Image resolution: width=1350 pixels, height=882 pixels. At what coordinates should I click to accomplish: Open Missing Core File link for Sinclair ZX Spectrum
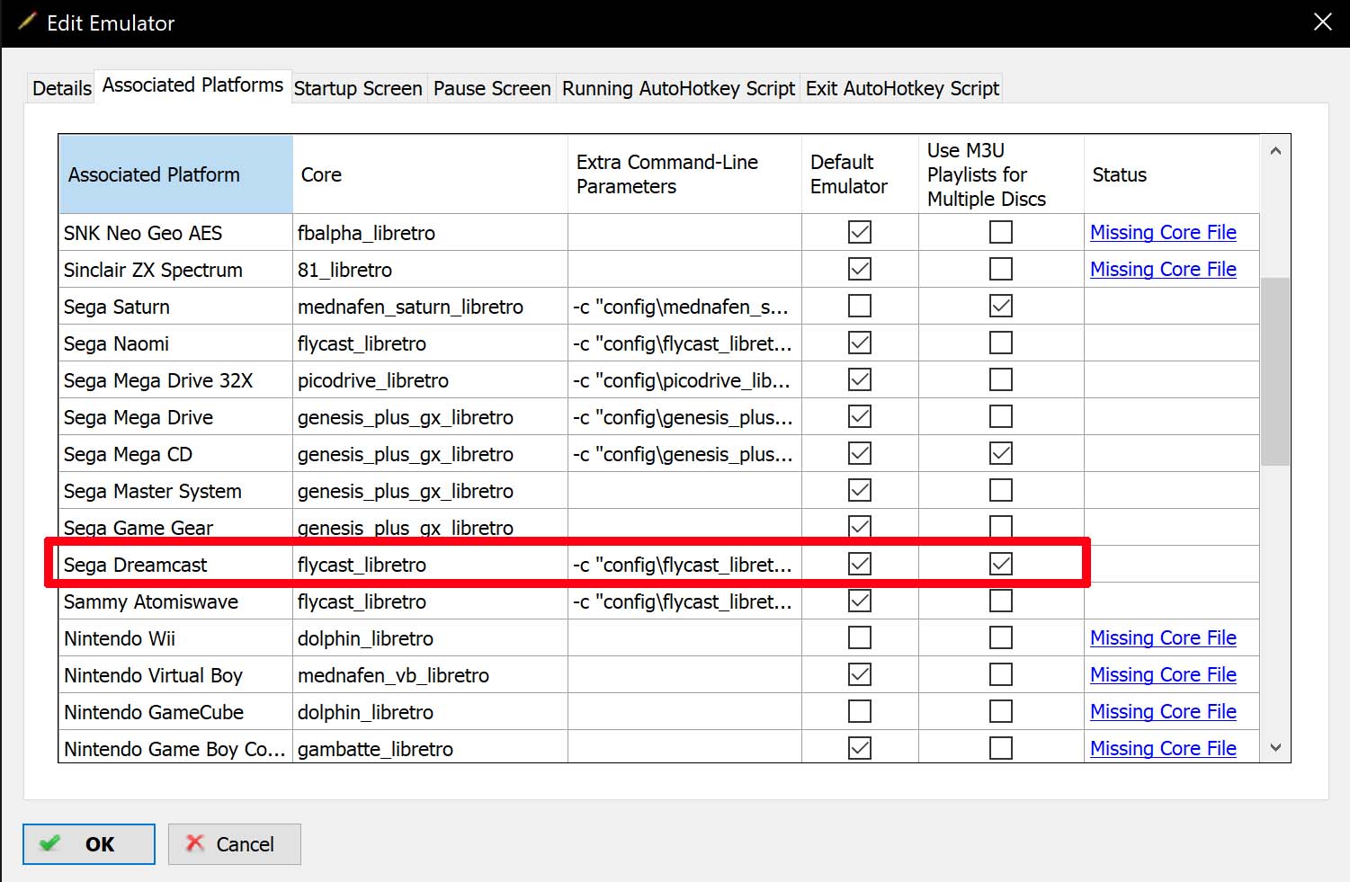(1163, 269)
